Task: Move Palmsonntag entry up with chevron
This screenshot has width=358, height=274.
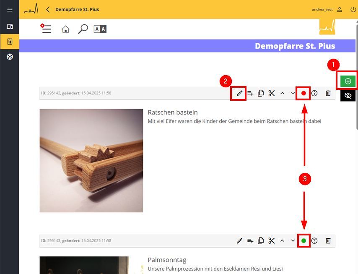Action: [x=282, y=240]
